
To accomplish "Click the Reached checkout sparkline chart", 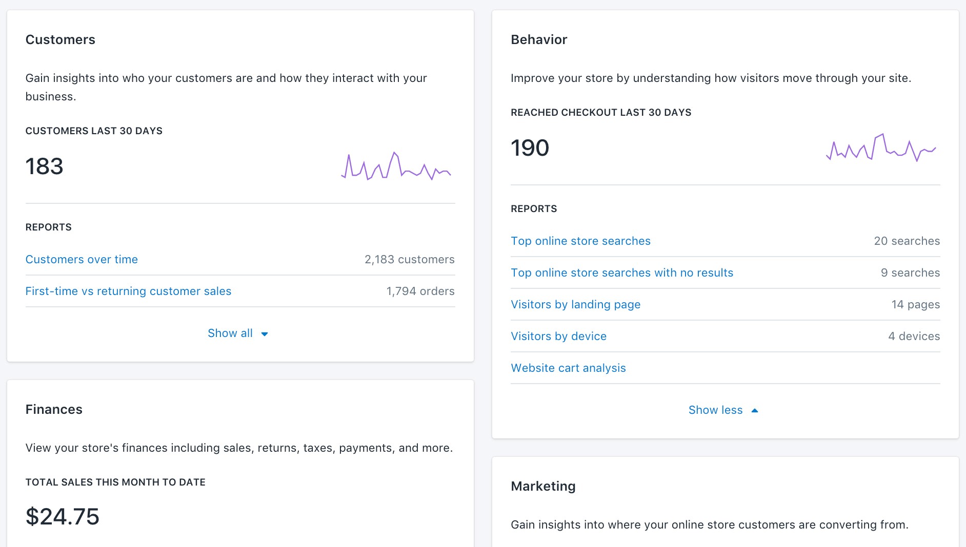I will pos(881,148).
